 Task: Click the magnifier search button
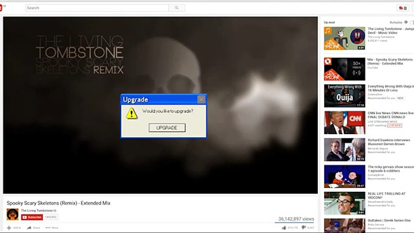point(177,8)
